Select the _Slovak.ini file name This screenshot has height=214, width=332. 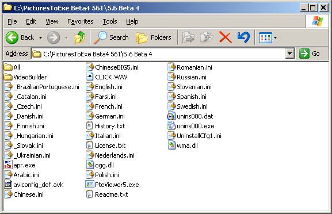(28, 146)
